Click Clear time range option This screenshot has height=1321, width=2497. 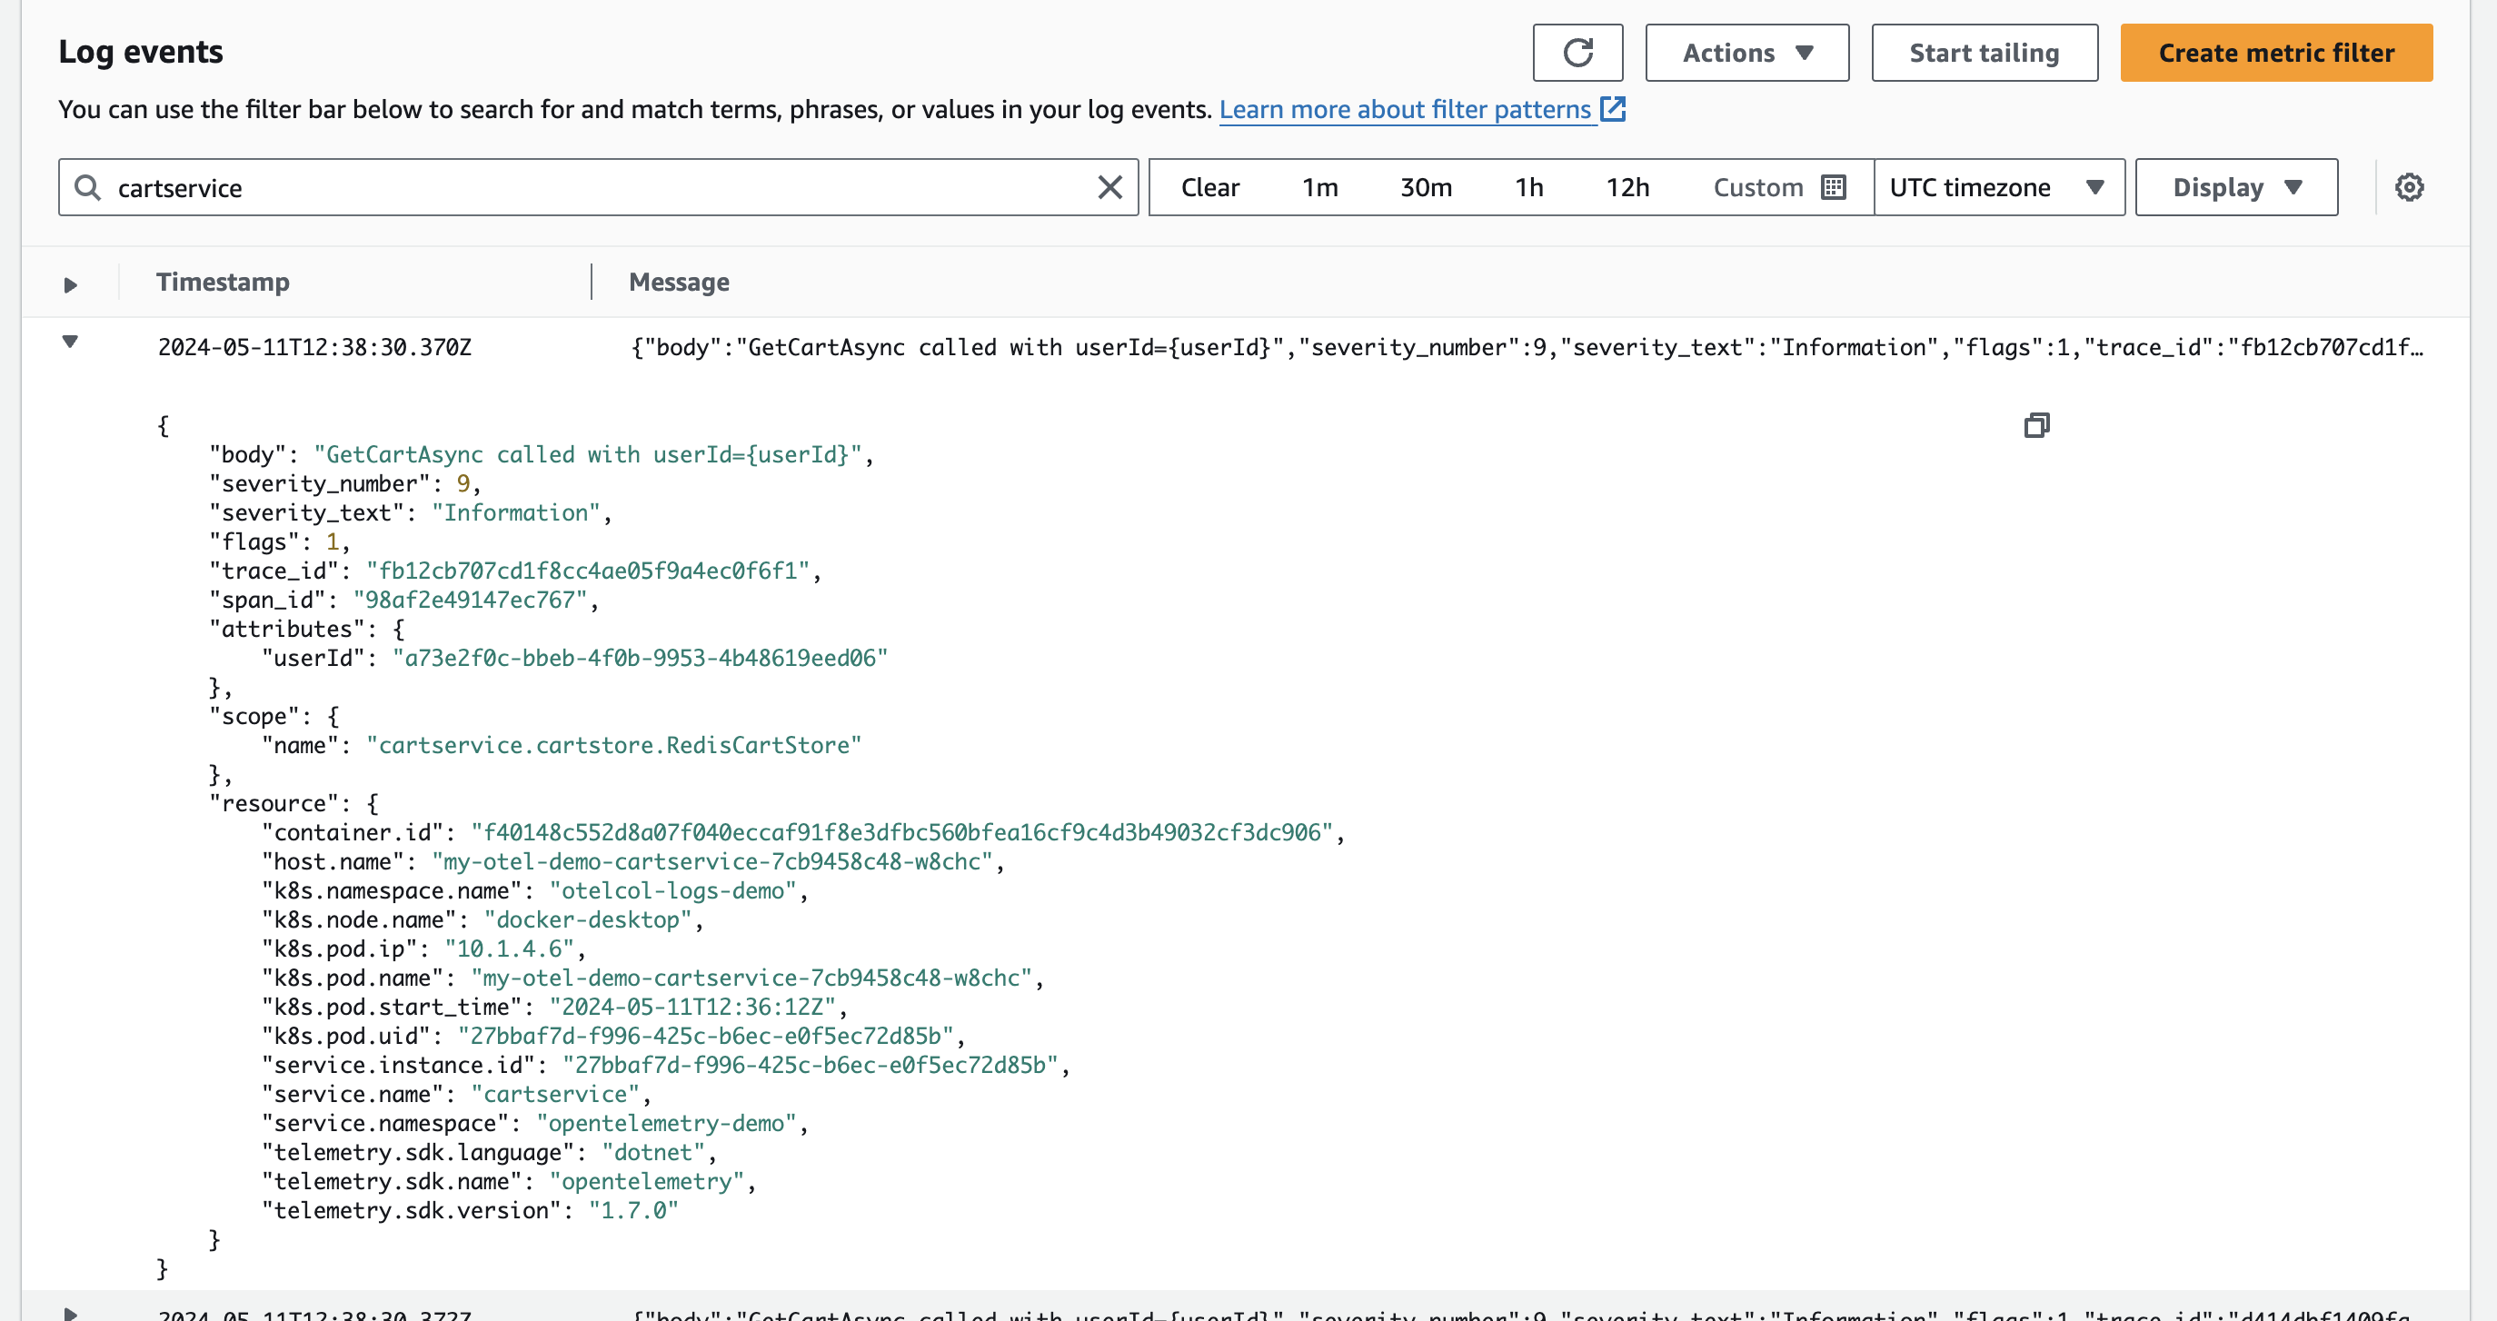pyautogui.click(x=1209, y=187)
